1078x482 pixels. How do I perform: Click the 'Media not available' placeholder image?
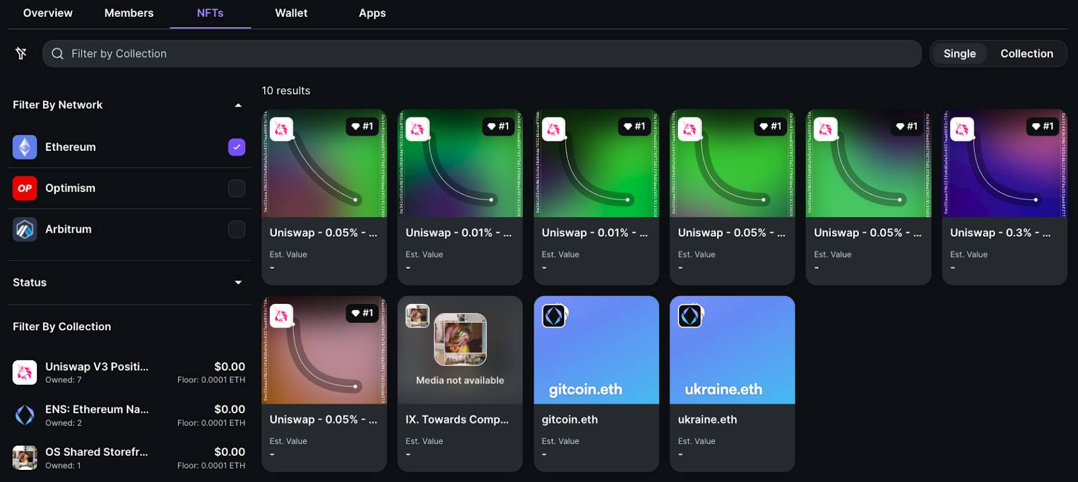(460, 350)
